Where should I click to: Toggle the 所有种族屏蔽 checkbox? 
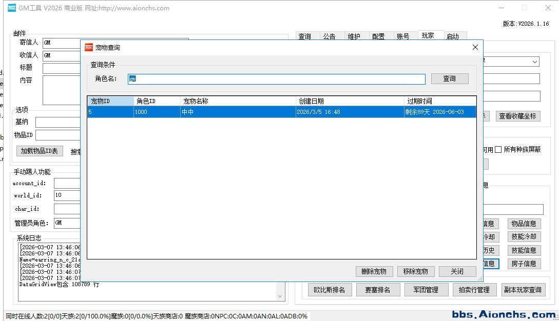498,150
